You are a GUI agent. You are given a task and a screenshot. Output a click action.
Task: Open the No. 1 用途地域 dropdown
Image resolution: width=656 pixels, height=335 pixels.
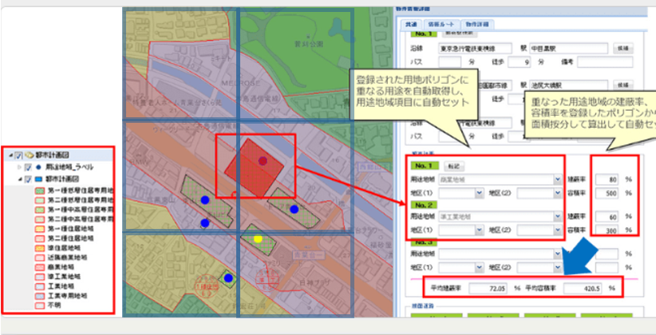[x=557, y=180]
